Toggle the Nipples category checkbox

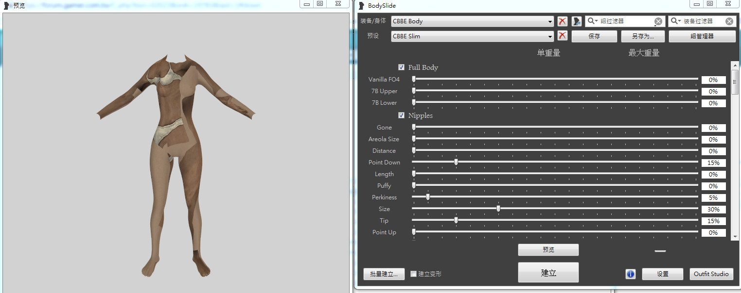point(402,115)
